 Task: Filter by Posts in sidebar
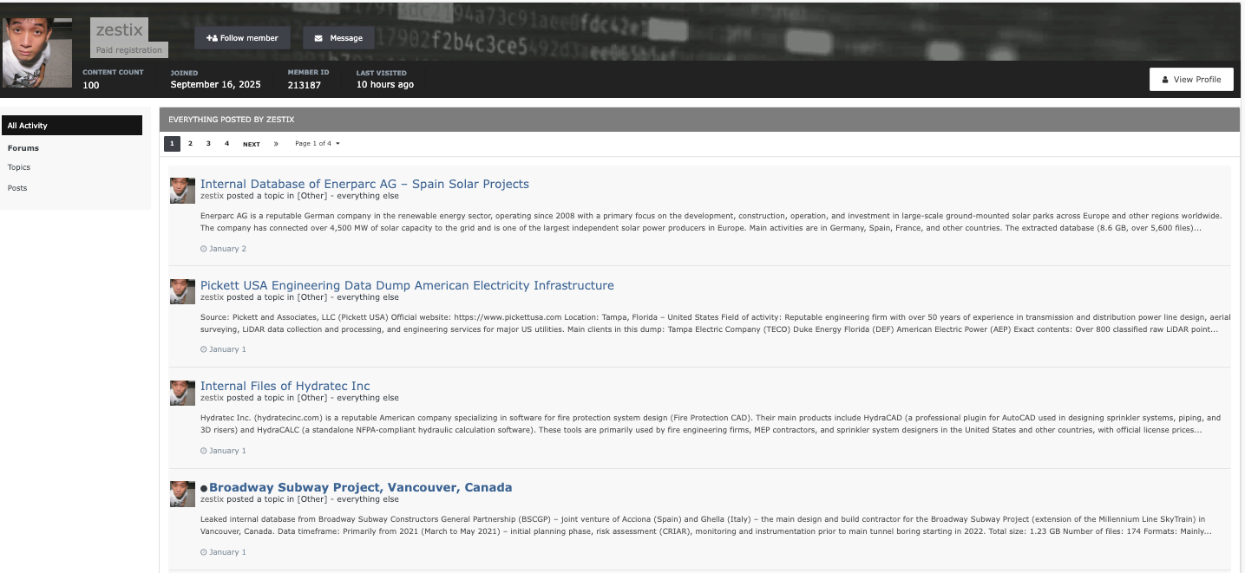point(17,188)
